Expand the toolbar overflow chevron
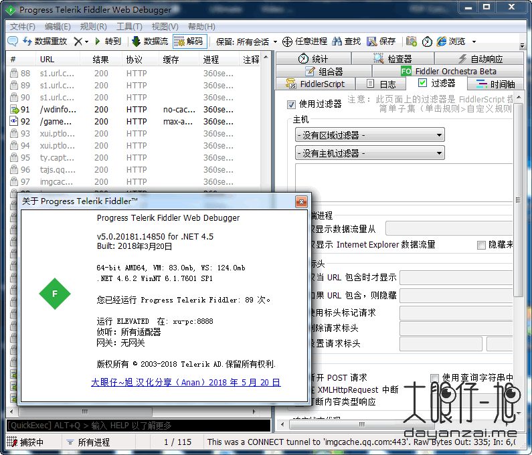Image resolution: width=532 pixels, height=455 pixels. (522, 45)
